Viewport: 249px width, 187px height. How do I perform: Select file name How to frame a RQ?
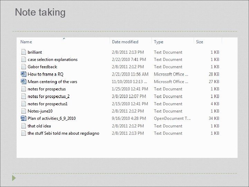[x=45, y=74]
